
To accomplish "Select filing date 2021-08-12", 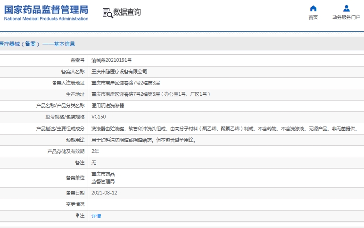I will (x=105, y=193).
